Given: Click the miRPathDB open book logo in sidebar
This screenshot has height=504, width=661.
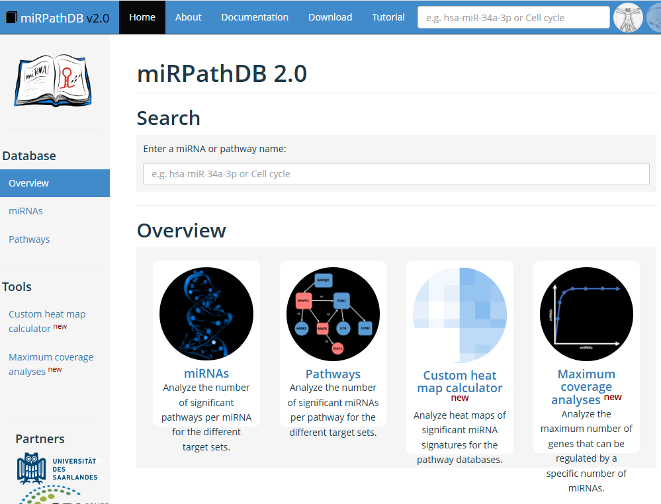Looking at the screenshot, I should [52, 81].
